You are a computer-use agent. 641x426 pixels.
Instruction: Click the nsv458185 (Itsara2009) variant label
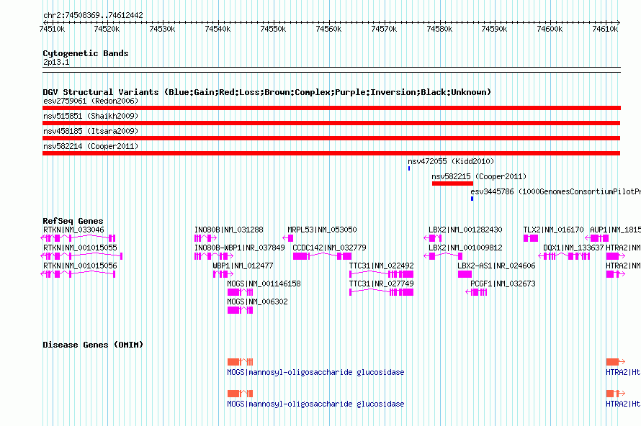click(x=91, y=131)
